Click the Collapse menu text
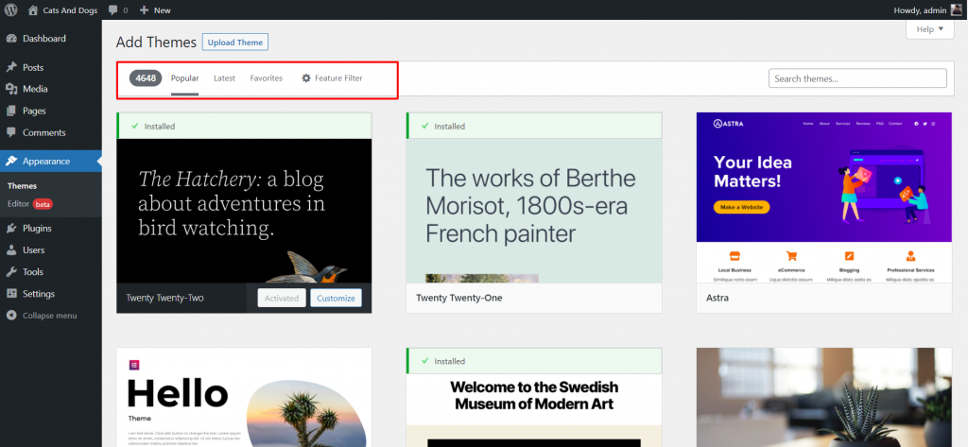968x447 pixels. coord(50,316)
